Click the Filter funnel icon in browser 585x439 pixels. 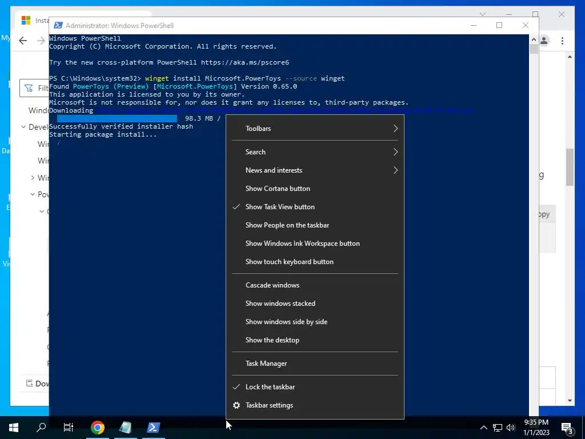point(29,88)
